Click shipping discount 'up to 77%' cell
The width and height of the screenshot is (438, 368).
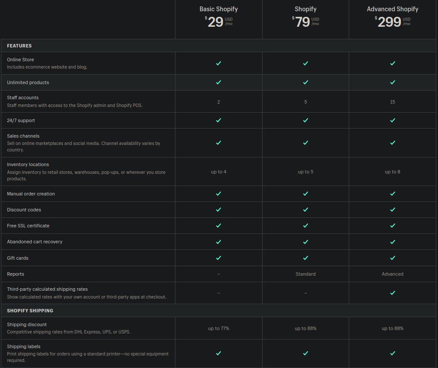click(219, 329)
